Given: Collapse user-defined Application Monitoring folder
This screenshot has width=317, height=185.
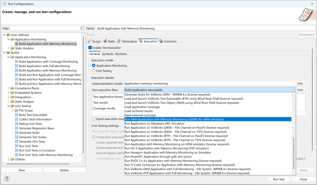Looking at the screenshot, I should point(8,39).
